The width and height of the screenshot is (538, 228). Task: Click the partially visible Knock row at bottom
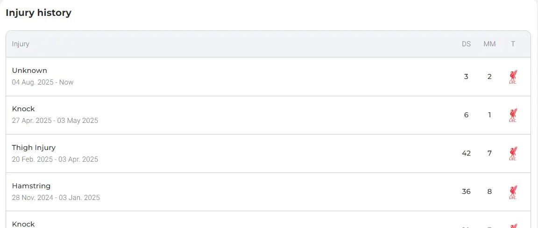coord(268,220)
